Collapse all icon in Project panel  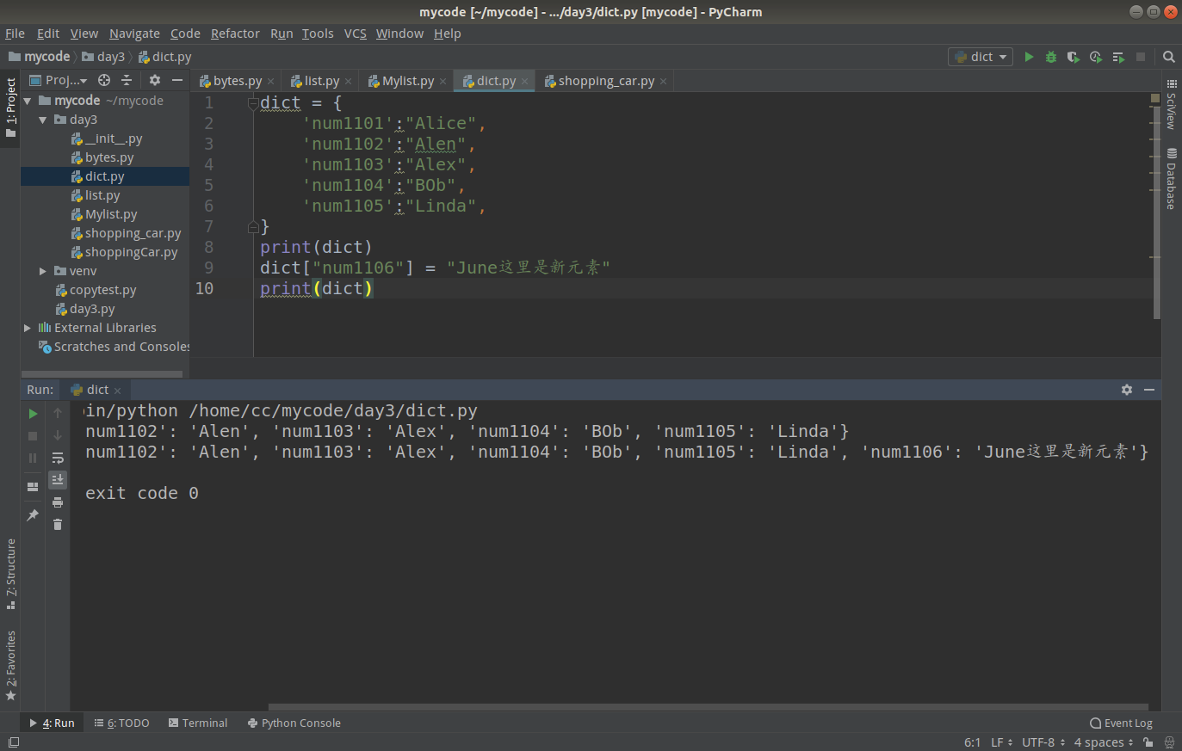pos(127,80)
